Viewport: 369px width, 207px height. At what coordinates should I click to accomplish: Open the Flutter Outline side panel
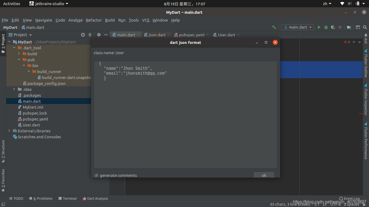pyautogui.click(x=366, y=64)
